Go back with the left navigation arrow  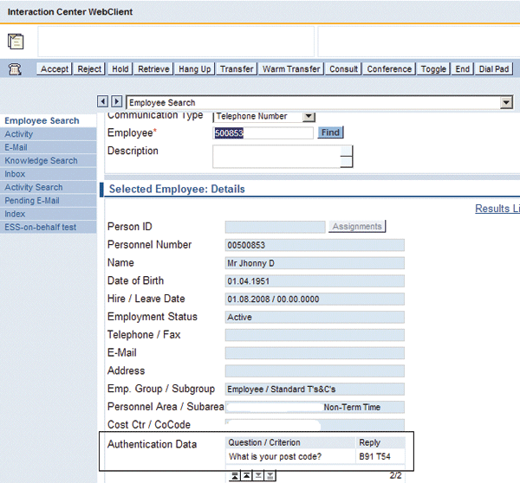(x=103, y=102)
